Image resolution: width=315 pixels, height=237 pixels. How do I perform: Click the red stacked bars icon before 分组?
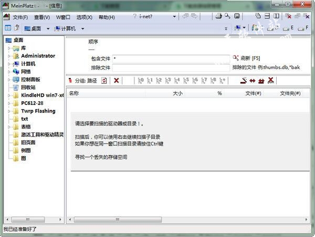coord(70,80)
